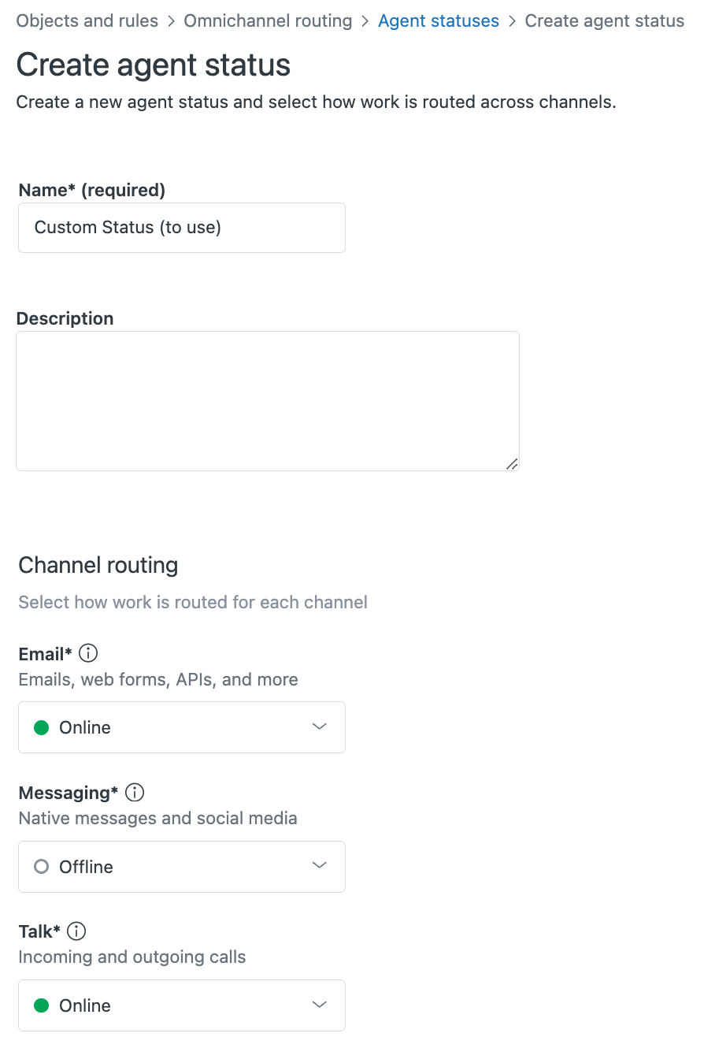This screenshot has height=1048, width=704.
Task: Click the Description field label
Action: tap(65, 318)
